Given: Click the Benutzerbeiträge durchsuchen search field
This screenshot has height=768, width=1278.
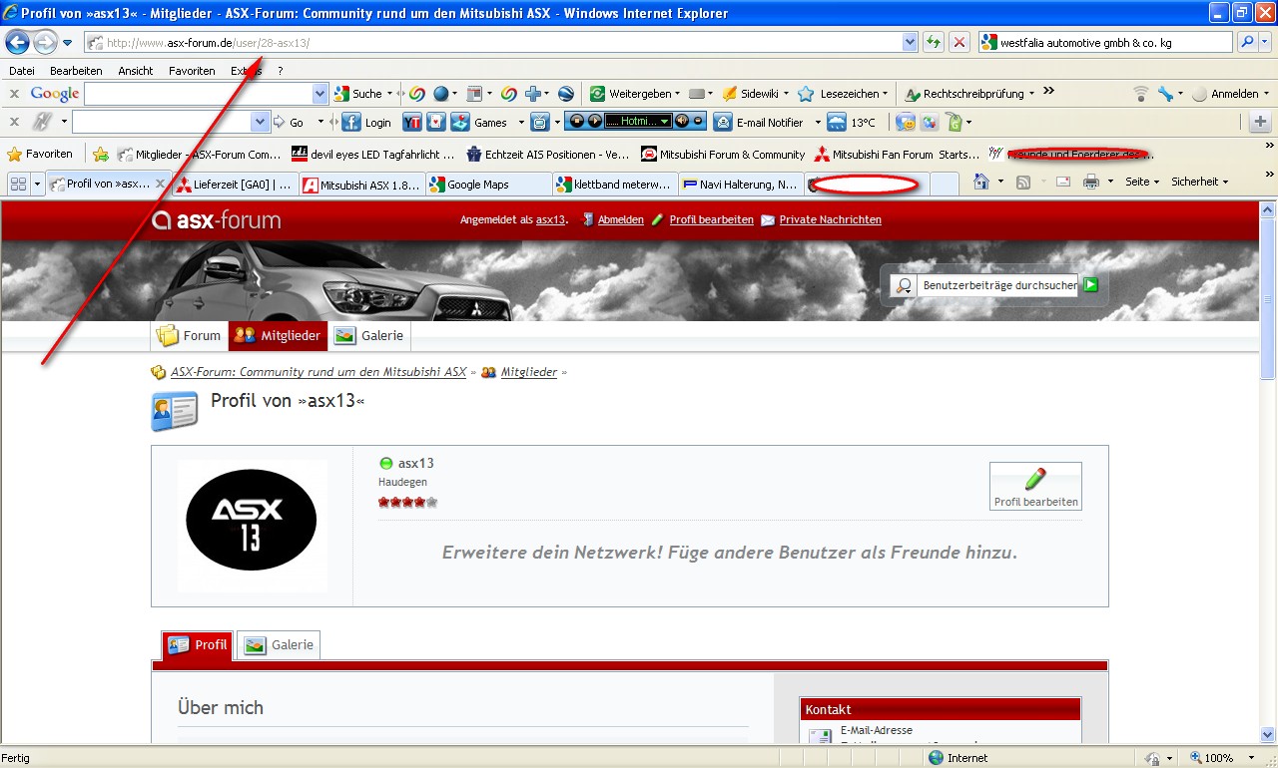Looking at the screenshot, I should tap(998, 285).
